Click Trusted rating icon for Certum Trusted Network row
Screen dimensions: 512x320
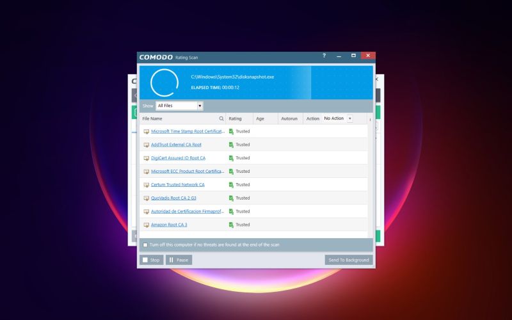[231, 185]
